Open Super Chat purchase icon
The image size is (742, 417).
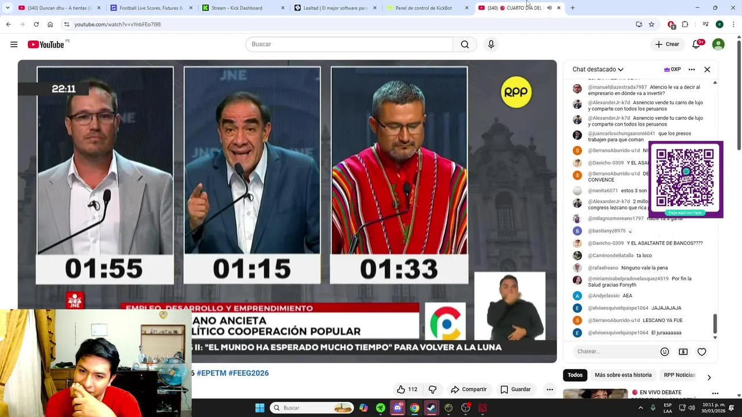pyautogui.click(x=683, y=352)
